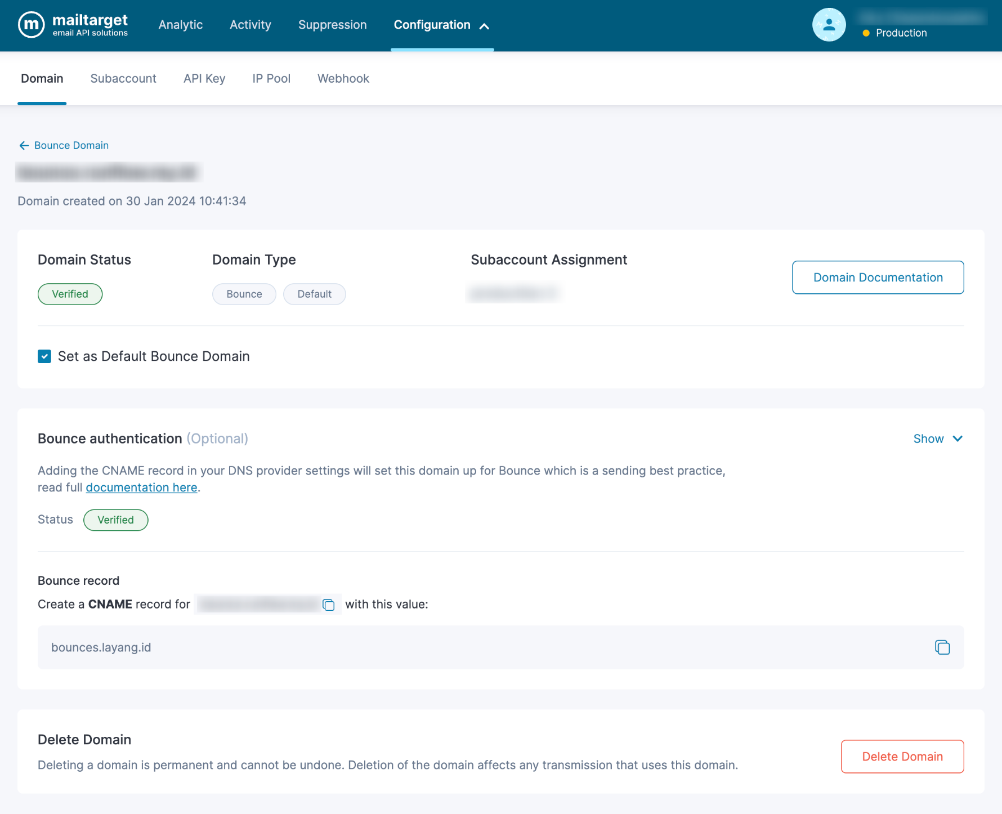1002x814 pixels.
Task: Open the user profile avatar
Action: [829, 25]
